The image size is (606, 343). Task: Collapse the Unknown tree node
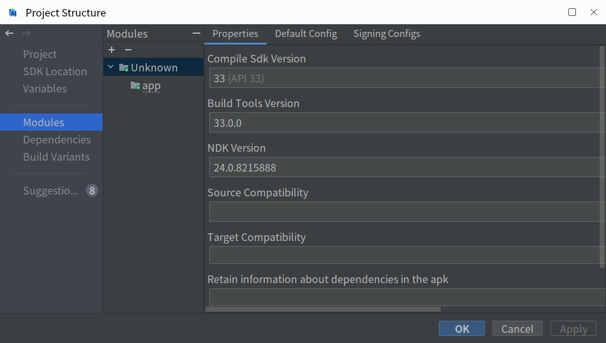click(x=111, y=68)
